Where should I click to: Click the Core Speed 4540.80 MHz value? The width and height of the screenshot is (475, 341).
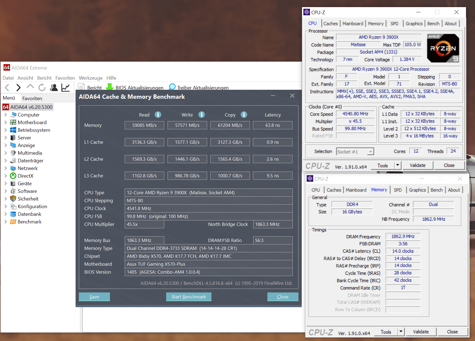(355, 114)
